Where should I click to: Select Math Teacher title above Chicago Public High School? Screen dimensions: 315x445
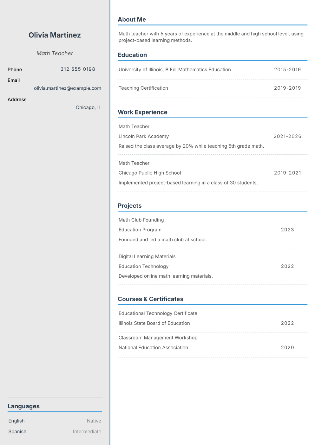pos(134,163)
